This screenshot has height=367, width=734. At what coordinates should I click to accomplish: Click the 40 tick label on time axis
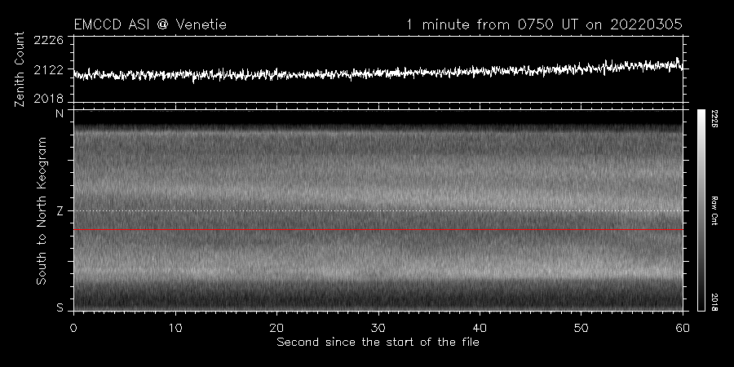(x=480, y=328)
